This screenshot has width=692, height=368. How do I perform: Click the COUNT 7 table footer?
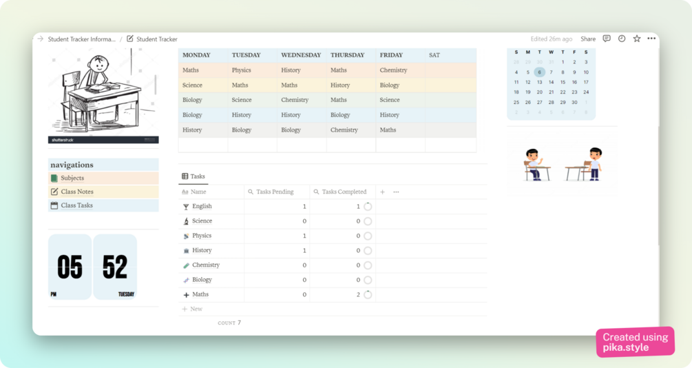(x=229, y=323)
